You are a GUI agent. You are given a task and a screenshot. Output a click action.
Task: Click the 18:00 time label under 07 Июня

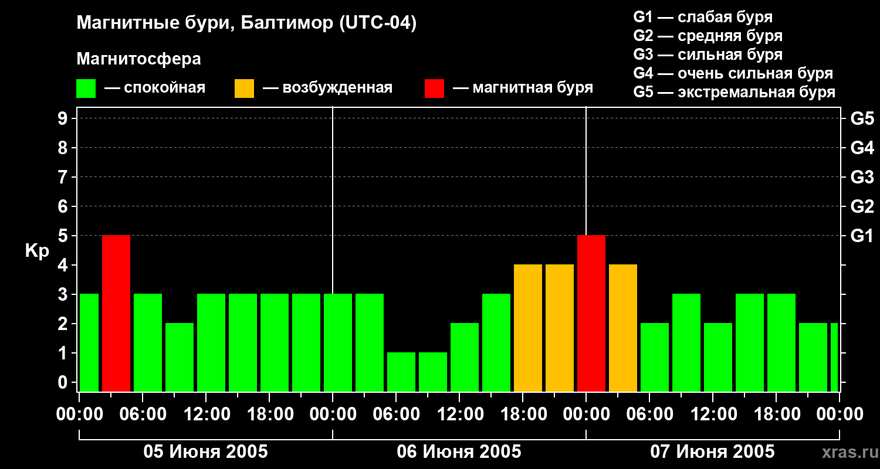click(x=776, y=414)
